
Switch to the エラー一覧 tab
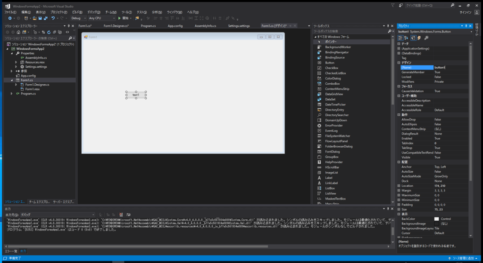(11, 251)
